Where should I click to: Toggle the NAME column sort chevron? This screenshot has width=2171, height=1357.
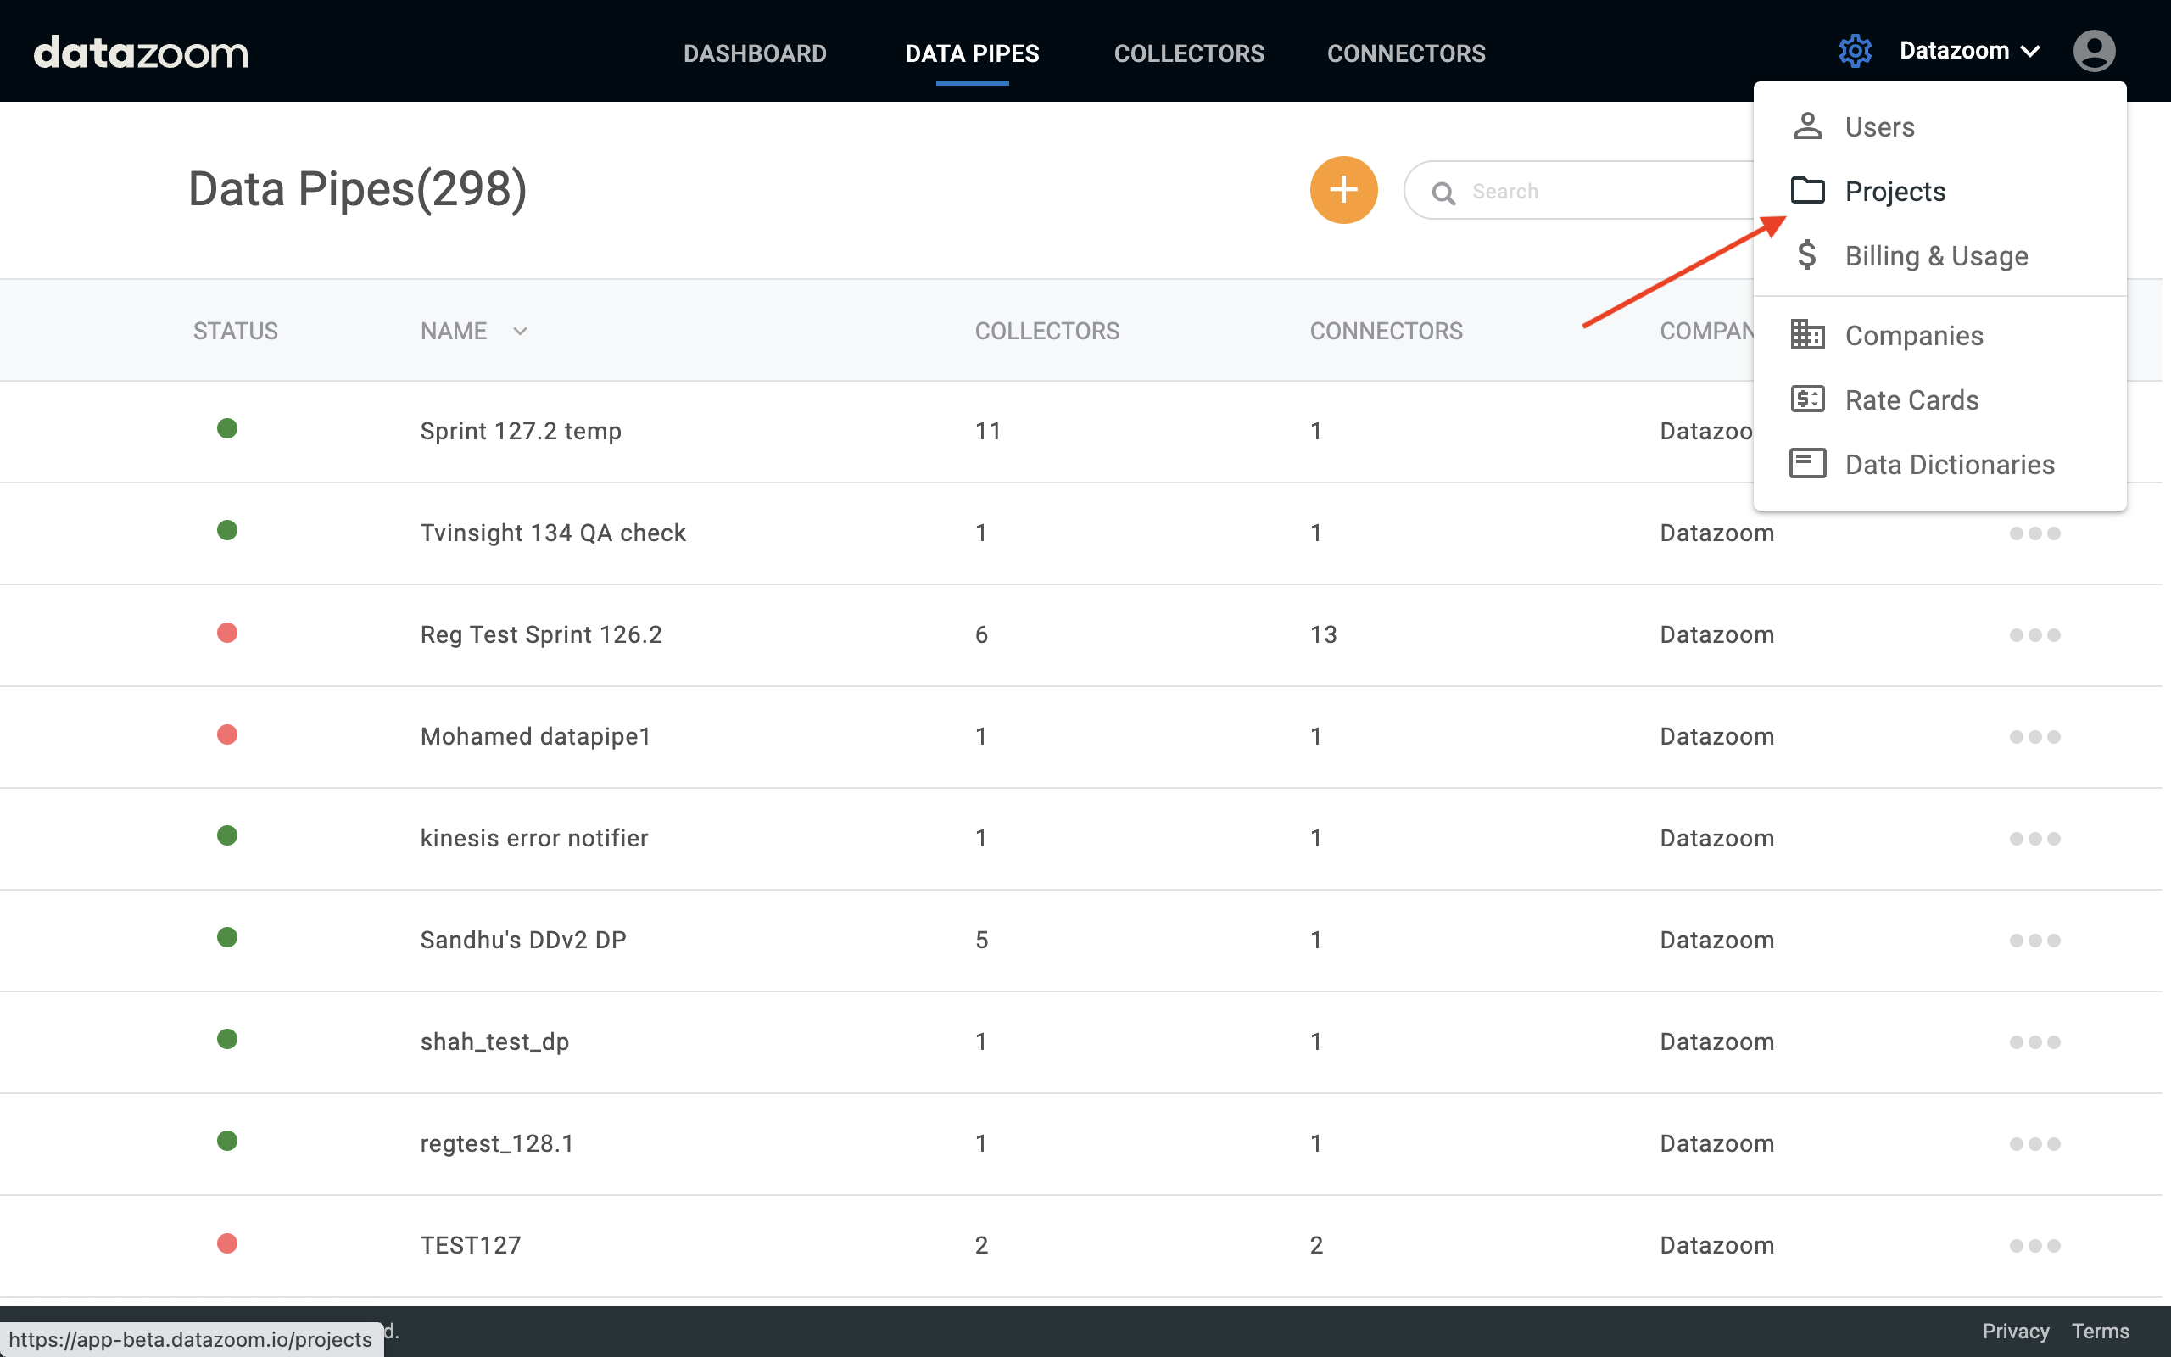(x=521, y=331)
